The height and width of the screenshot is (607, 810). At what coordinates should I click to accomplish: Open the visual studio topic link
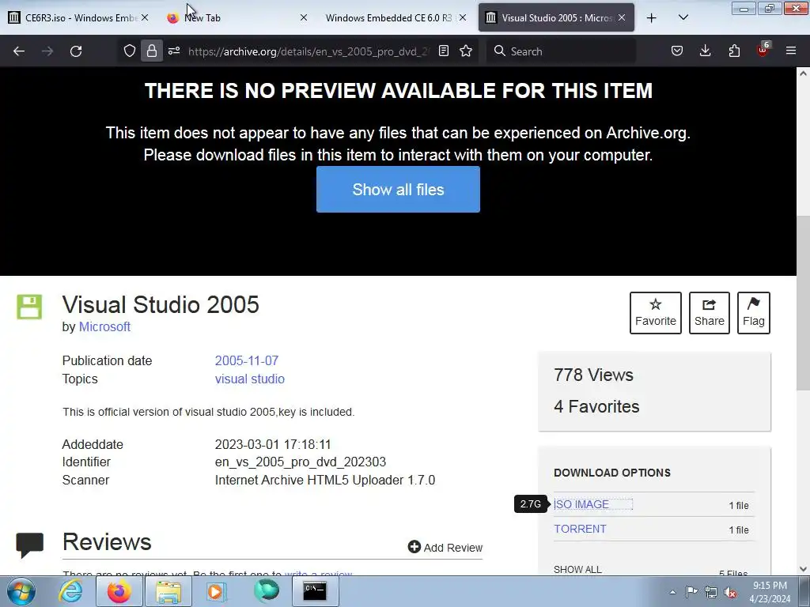[249, 379]
